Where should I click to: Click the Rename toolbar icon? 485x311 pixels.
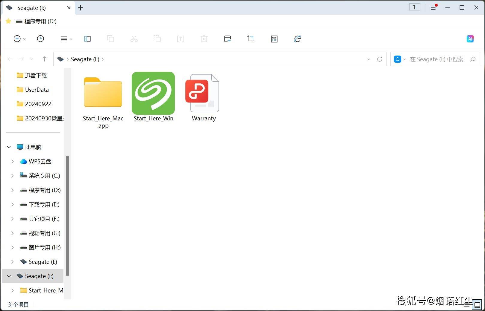tap(181, 39)
